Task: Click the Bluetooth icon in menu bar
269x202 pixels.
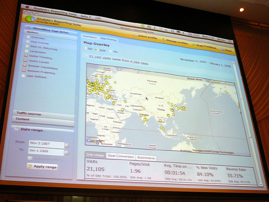Action: pyautogui.click(x=154, y=28)
